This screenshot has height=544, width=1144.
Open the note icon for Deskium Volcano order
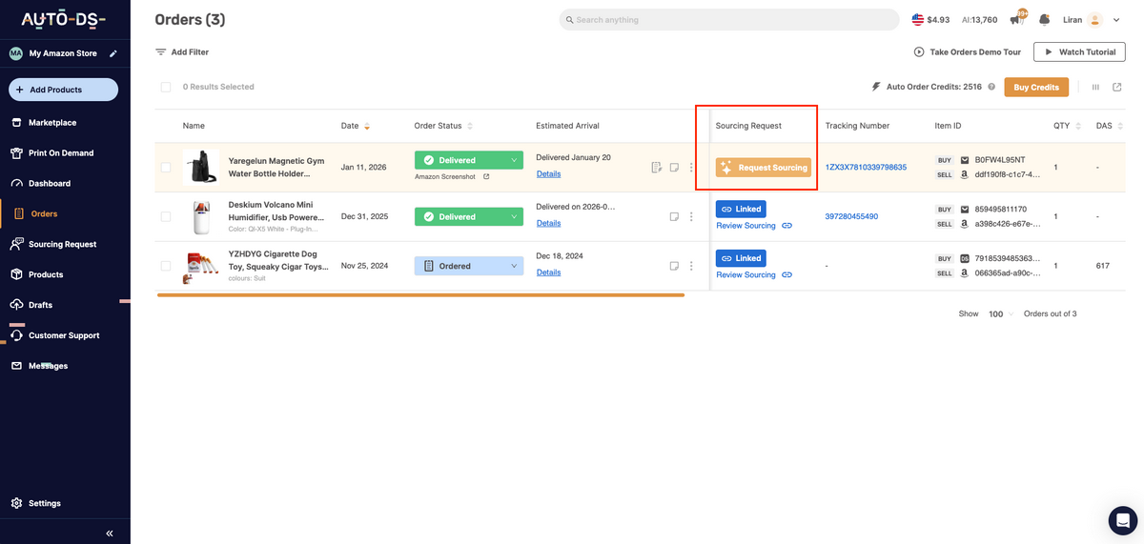tap(674, 216)
